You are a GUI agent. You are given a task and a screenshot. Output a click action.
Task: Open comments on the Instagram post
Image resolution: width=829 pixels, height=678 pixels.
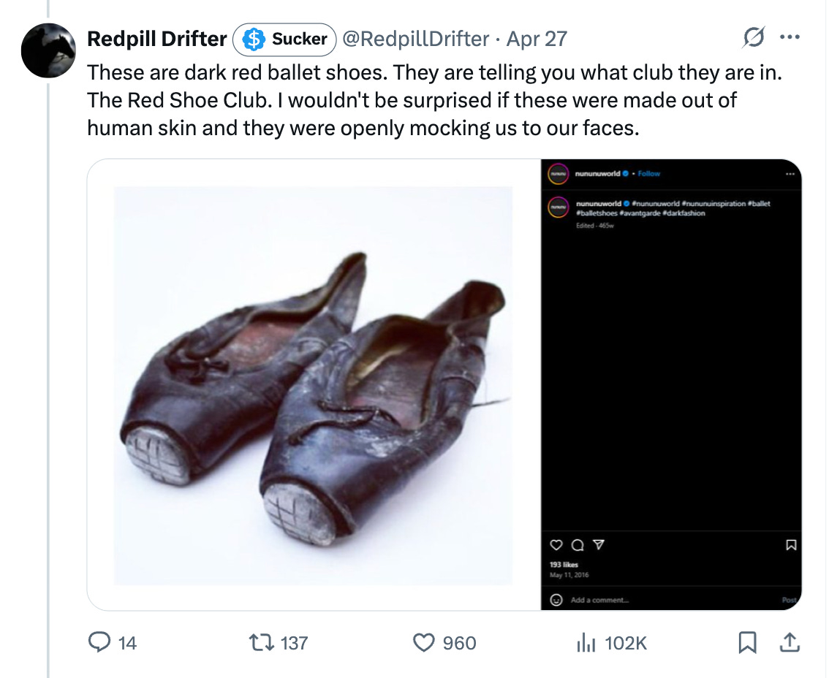point(578,545)
